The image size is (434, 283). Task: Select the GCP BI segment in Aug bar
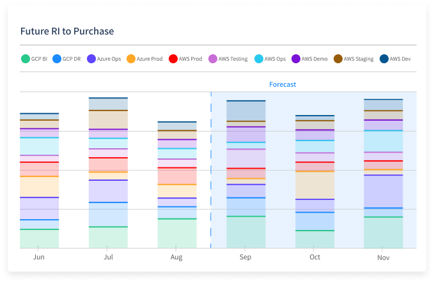tap(177, 233)
